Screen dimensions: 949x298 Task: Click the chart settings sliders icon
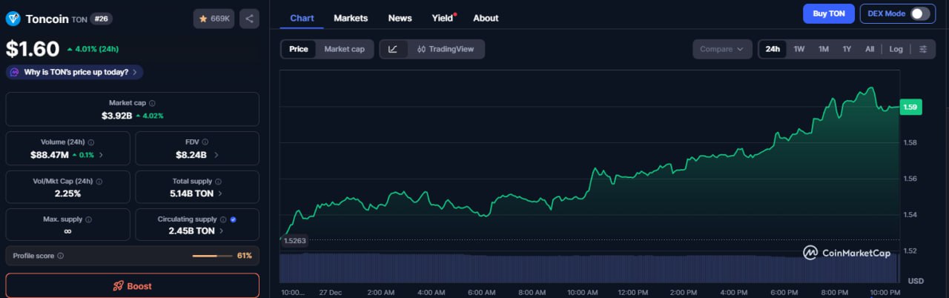click(x=923, y=49)
